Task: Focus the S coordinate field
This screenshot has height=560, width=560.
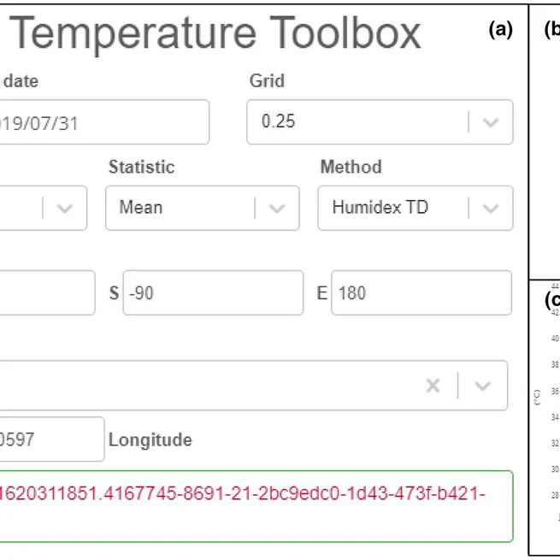Action: coord(212,293)
